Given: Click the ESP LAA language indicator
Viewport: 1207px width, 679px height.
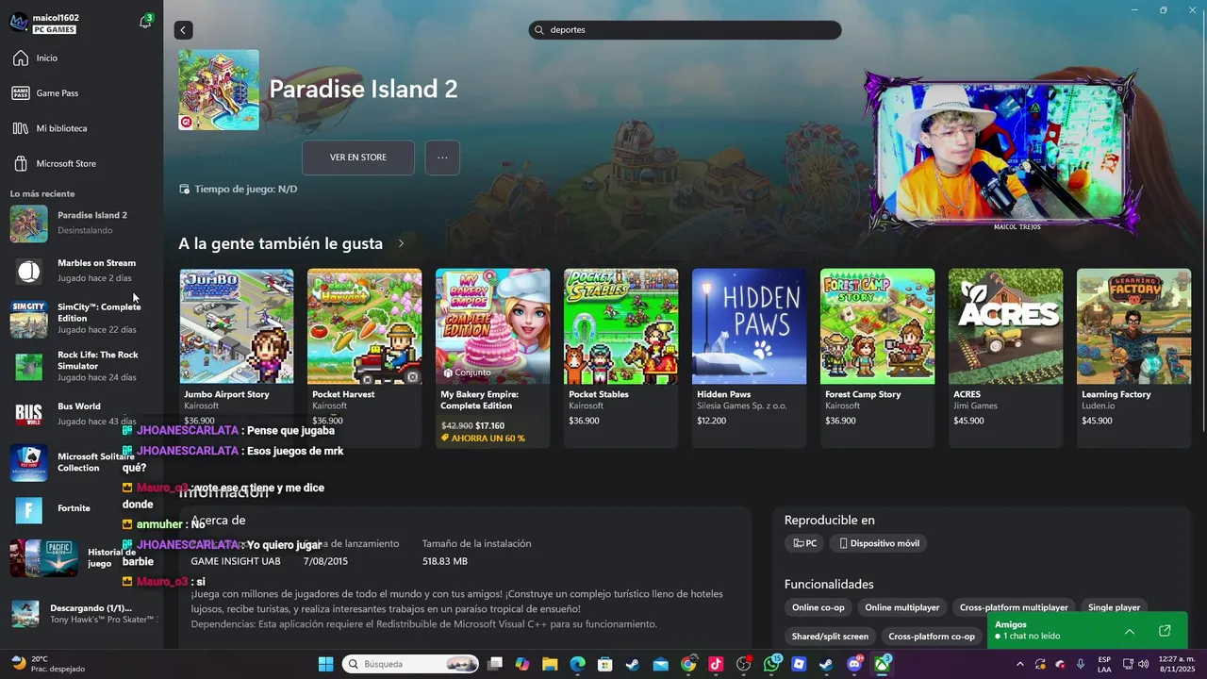Looking at the screenshot, I should tap(1104, 664).
